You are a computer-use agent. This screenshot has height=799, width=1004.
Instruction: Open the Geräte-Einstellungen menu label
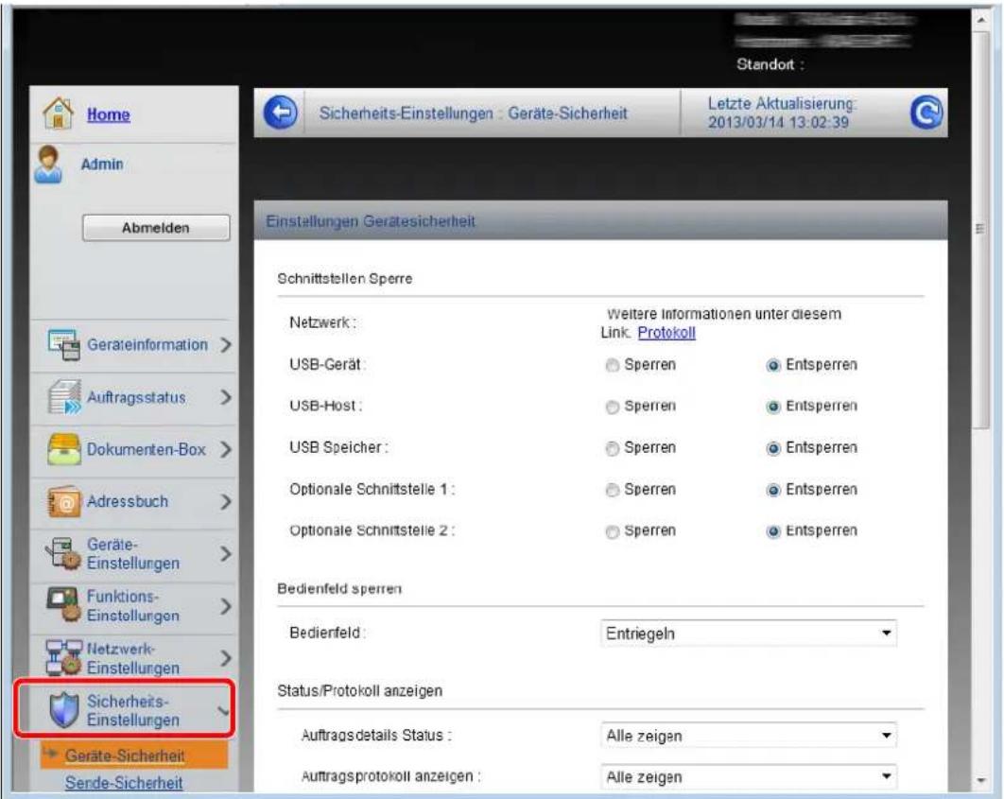pos(133,554)
